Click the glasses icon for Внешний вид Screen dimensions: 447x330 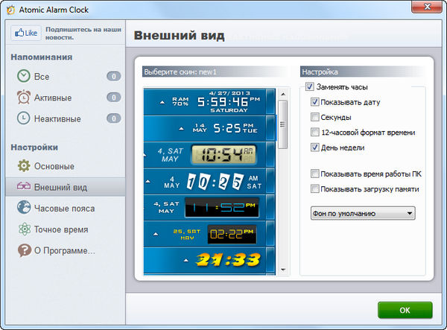click(x=24, y=186)
